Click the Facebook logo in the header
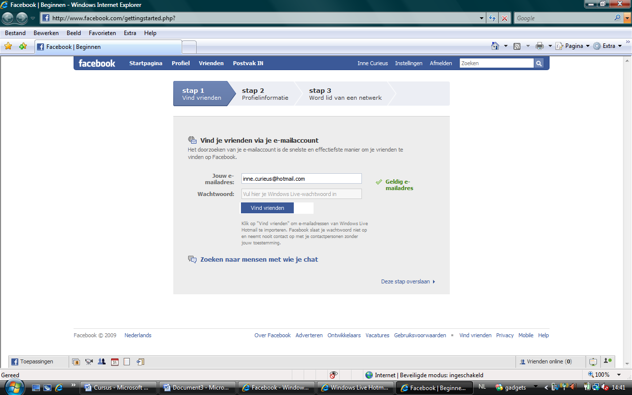 click(97, 63)
